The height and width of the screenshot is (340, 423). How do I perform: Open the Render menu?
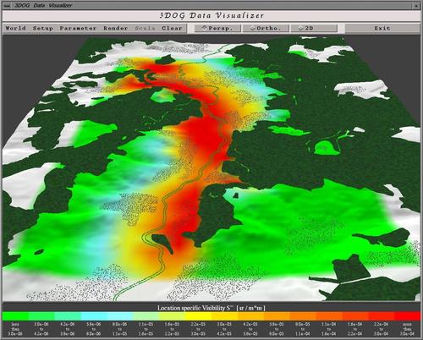click(x=116, y=28)
